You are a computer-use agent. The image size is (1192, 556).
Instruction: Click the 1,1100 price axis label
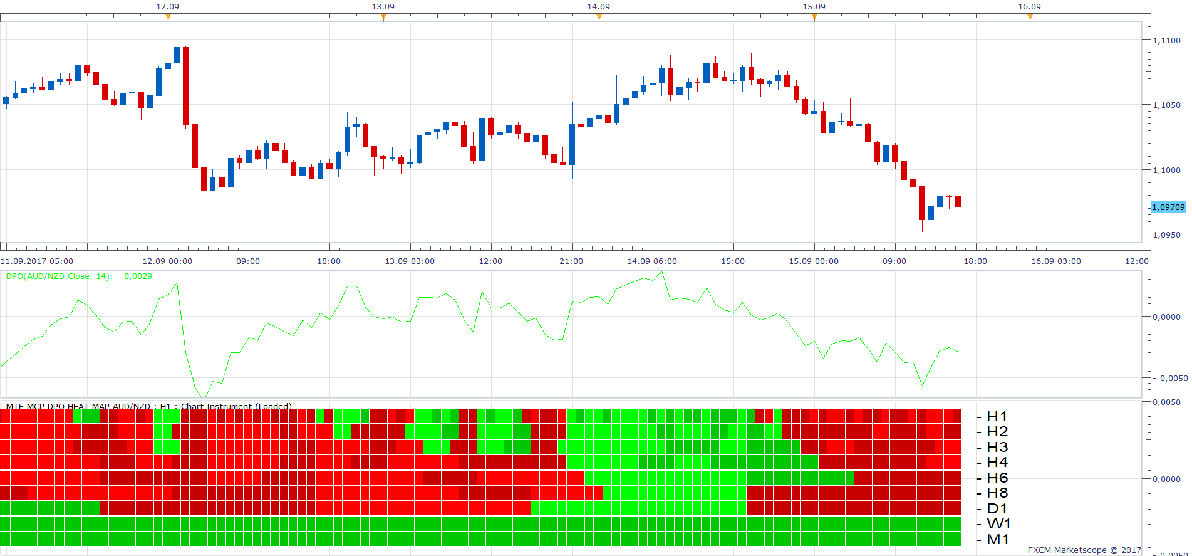click(x=1166, y=40)
